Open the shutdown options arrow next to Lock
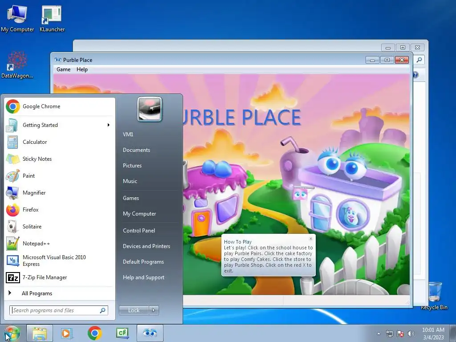Screen dimensions: 456x342 tap(154, 310)
